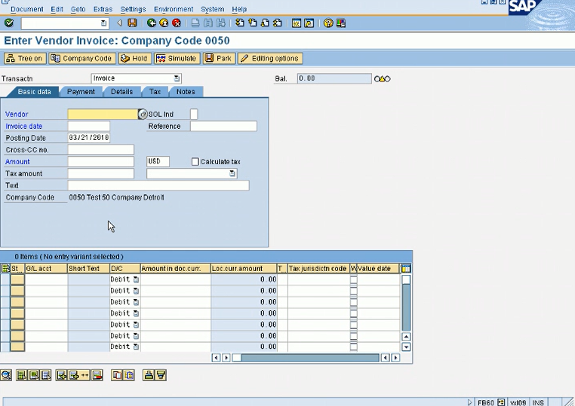Click the stamp-shaped table toolbar icon
The image size is (575, 406).
coord(148,375)
